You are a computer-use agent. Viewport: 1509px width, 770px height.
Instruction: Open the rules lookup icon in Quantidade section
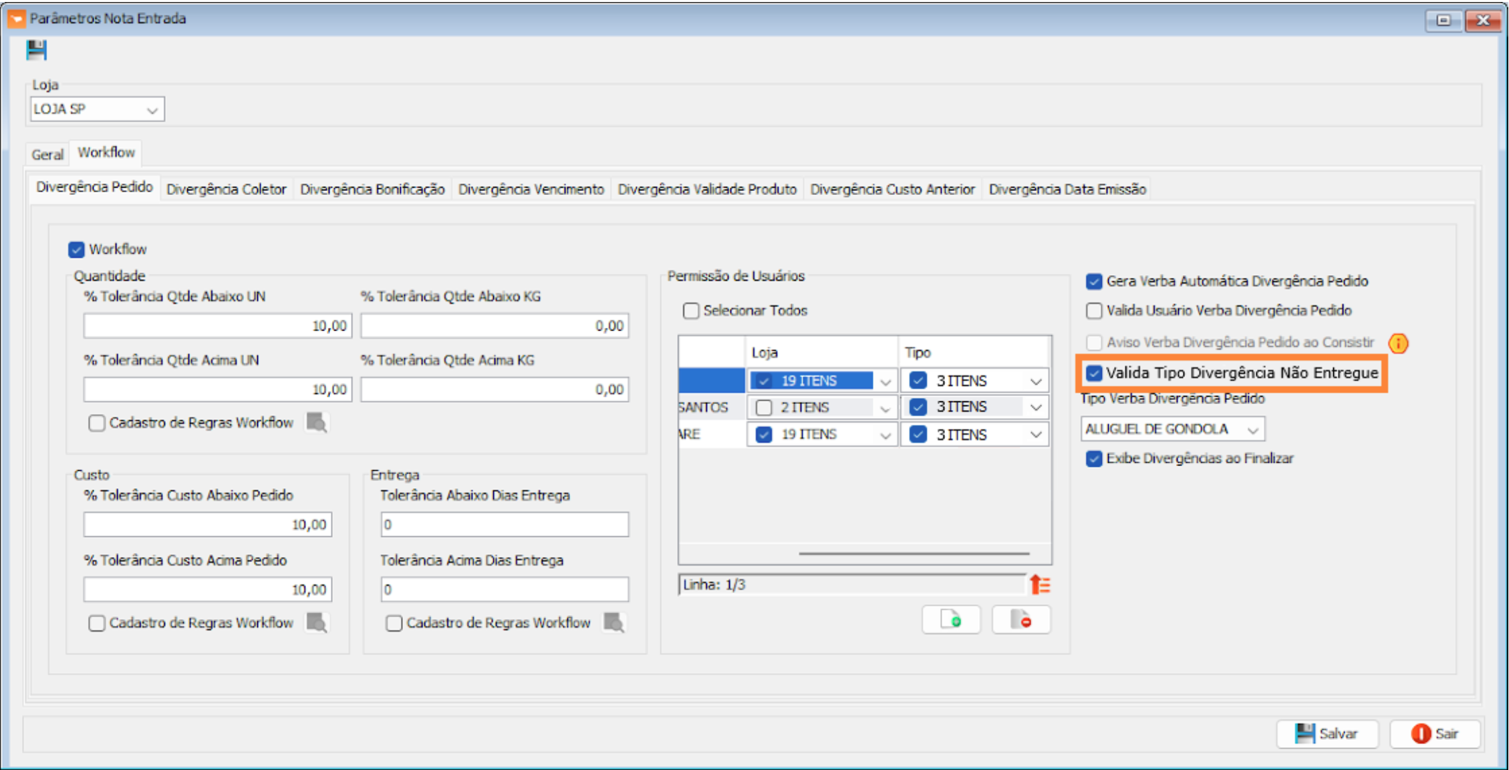coord(316,422)
